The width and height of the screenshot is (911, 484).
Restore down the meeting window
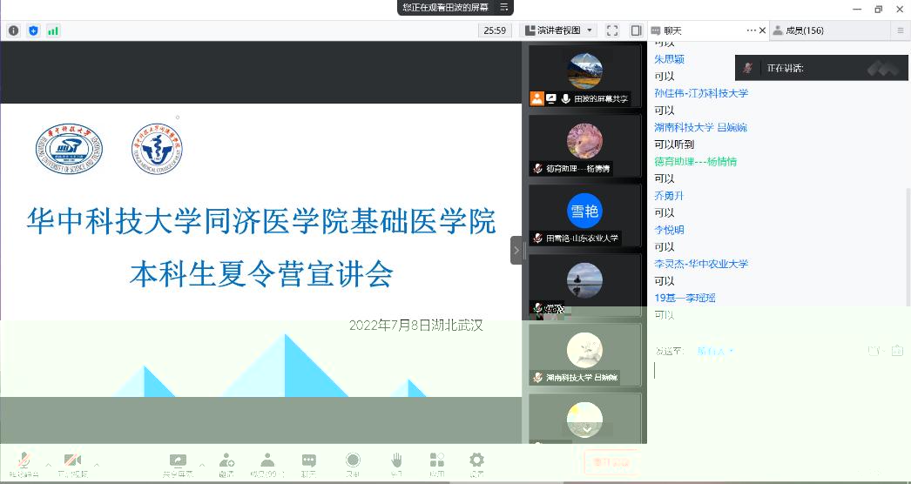pyautogui.click(x=878, y=9)
